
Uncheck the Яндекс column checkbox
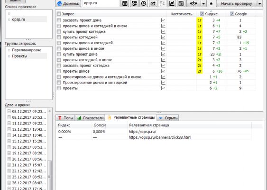click(x=202, y=14)
